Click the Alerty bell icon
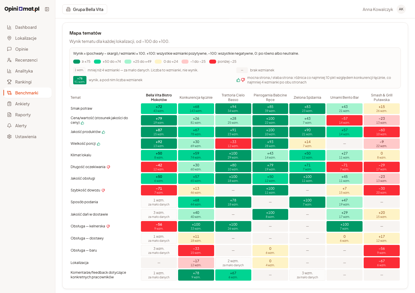 click(x=9, y=125)
